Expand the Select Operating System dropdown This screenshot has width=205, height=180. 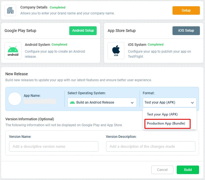(x=102, y=102)
